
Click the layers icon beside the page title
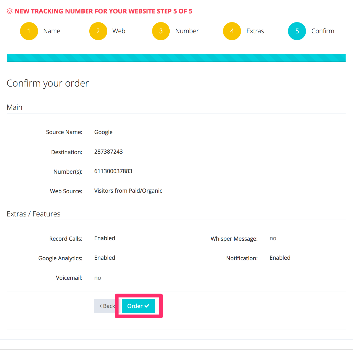click(10, 11)
